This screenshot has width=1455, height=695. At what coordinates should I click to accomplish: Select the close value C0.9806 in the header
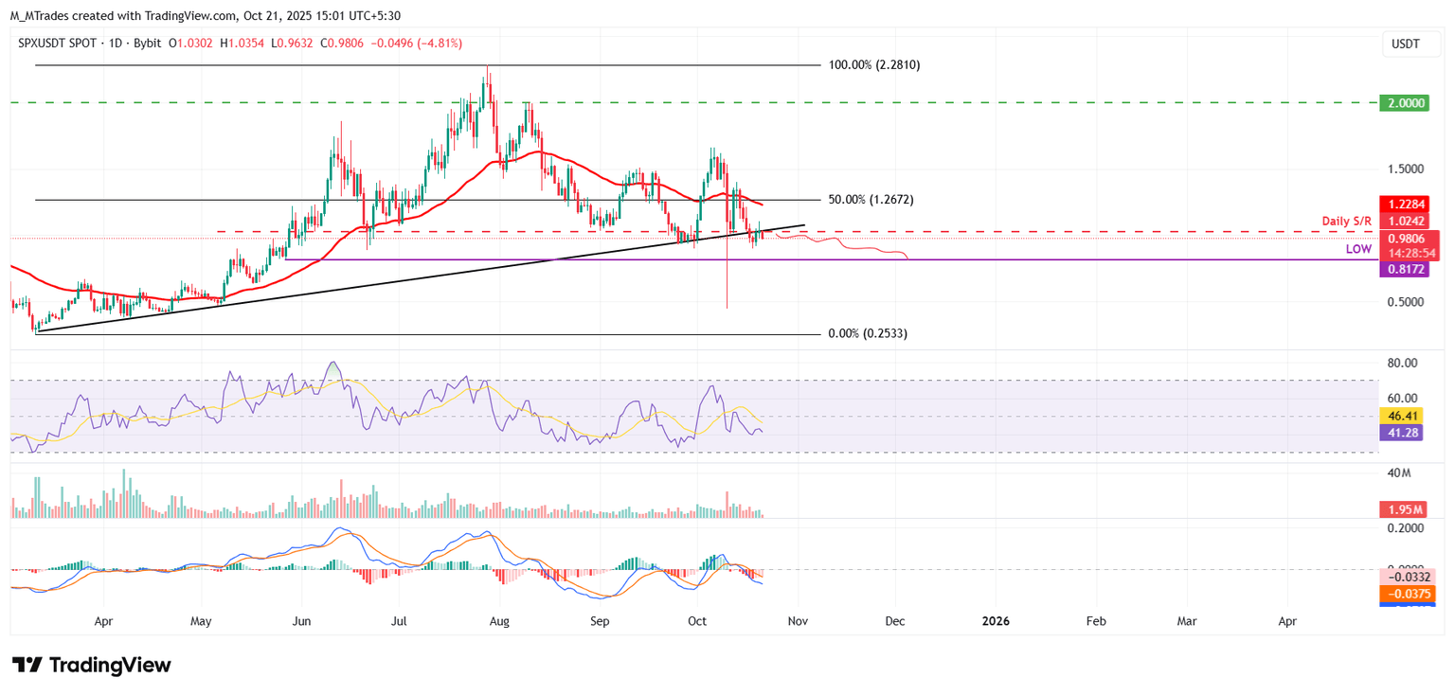[341, 44]
